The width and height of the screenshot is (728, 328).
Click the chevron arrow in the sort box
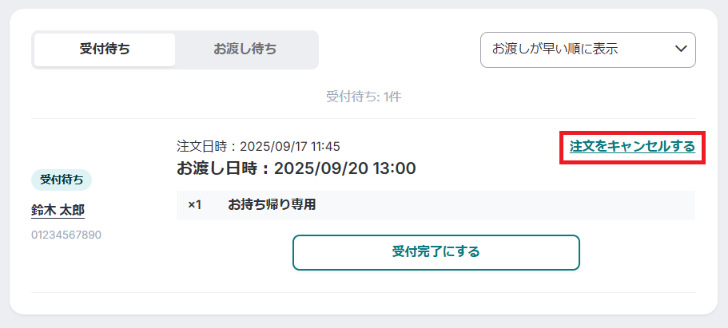coord(681,49)
